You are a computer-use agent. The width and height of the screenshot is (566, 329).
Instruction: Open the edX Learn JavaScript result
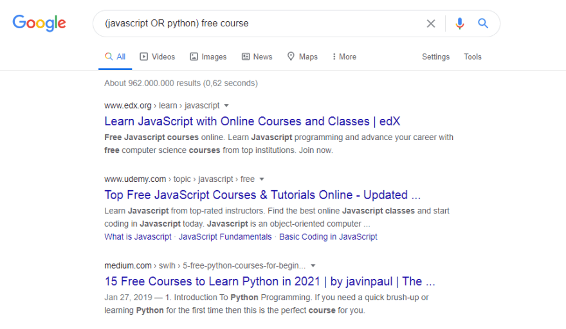[x=252, y=121]
